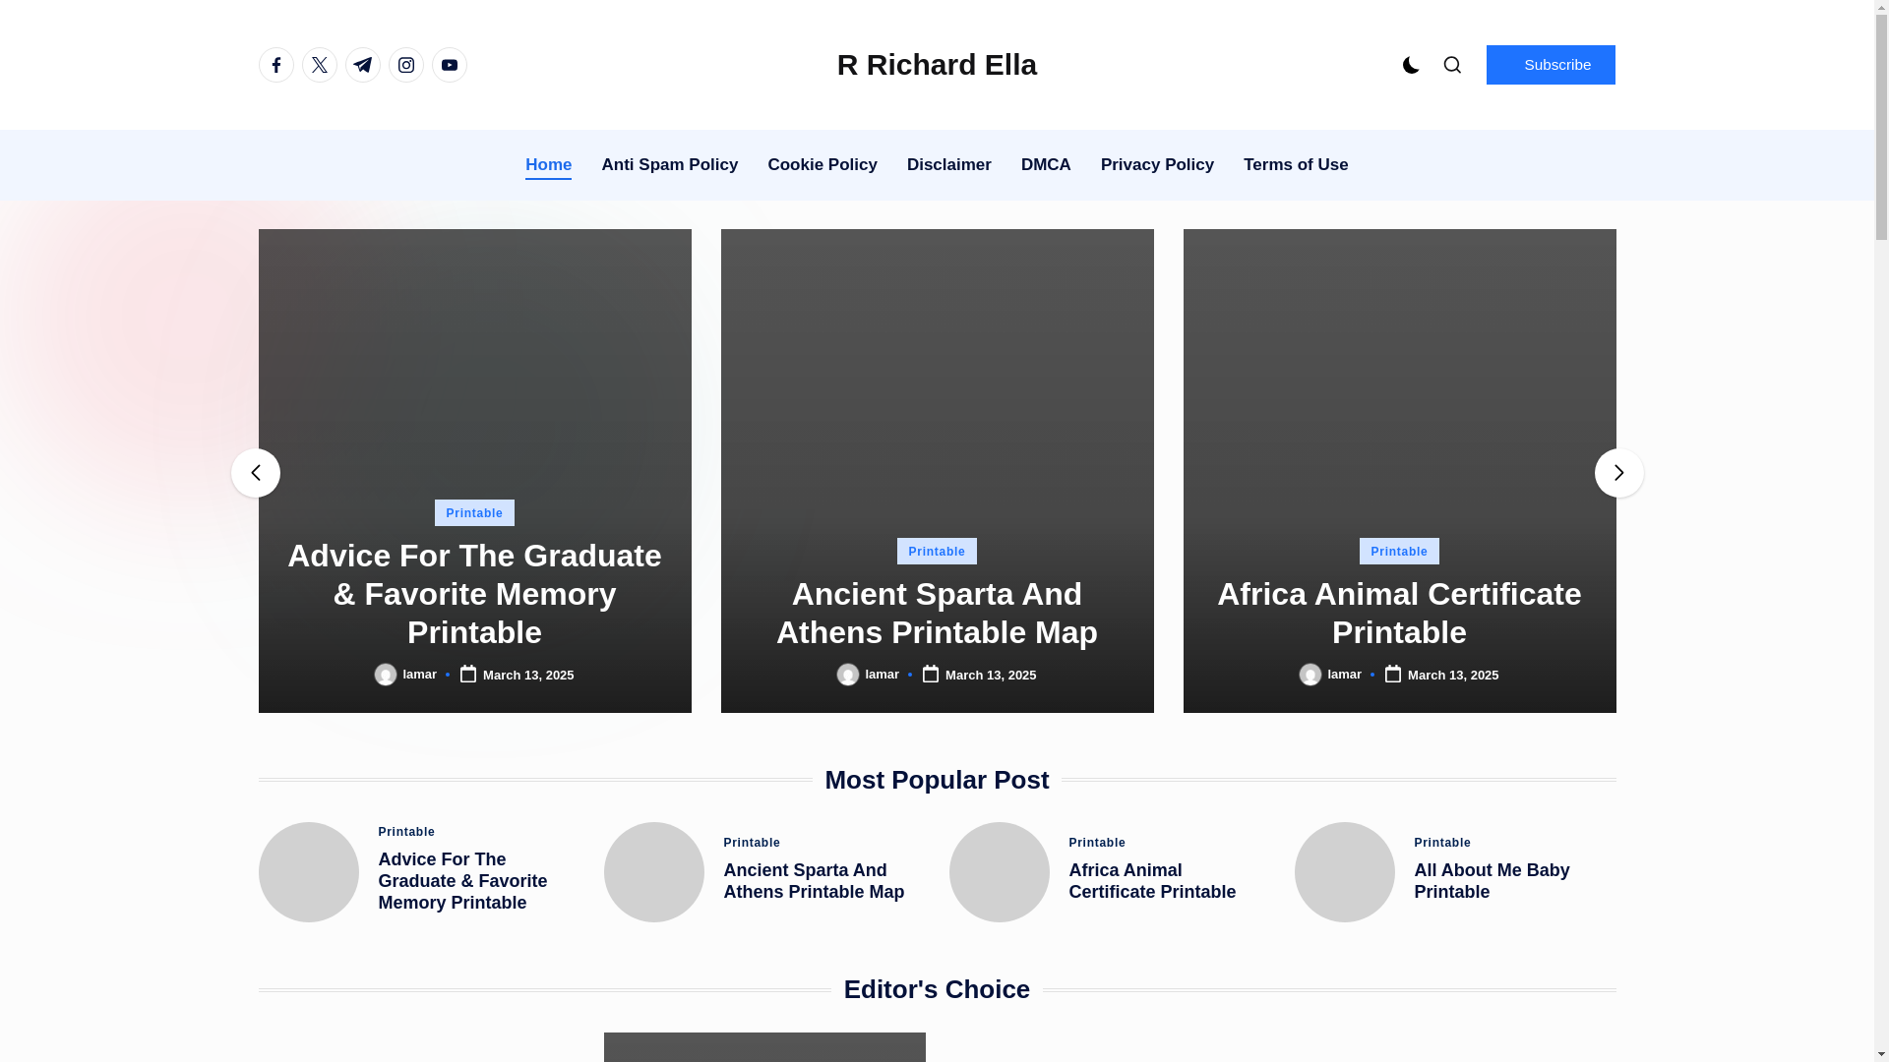Open popular post Ancient Sparta And Athens title
The image size is (1889, 1062).
[815, 881]
